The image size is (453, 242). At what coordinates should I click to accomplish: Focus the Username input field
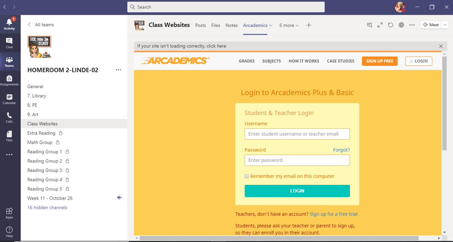[x=297, y=134]
